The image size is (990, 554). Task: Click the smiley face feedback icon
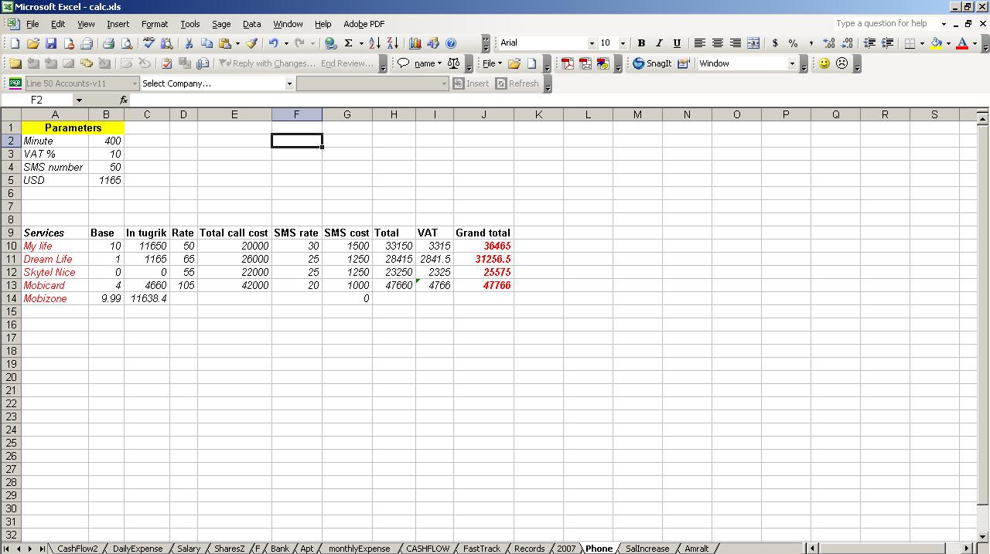pos(824,63)
